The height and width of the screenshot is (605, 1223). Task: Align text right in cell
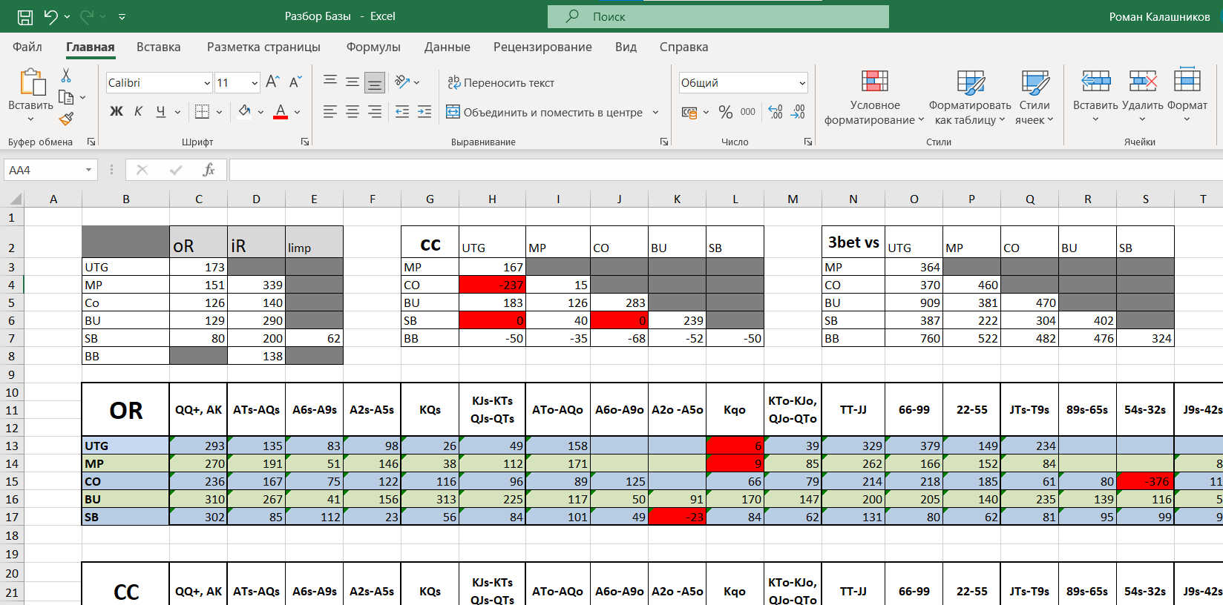[x=375, y=112]
